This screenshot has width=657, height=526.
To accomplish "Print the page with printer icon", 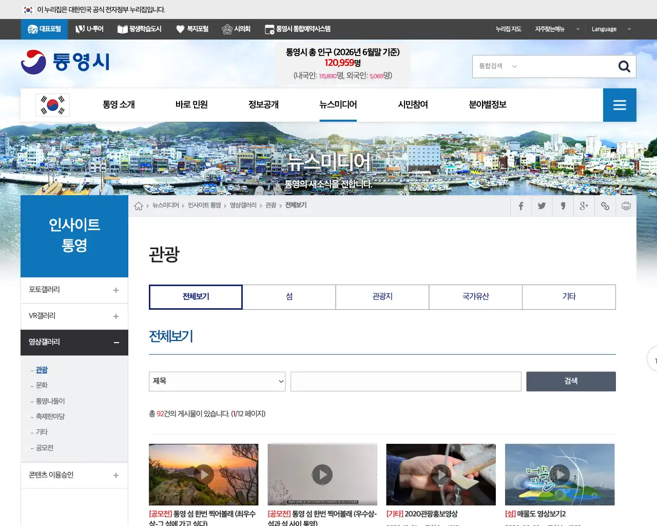I will click(626, 206).
